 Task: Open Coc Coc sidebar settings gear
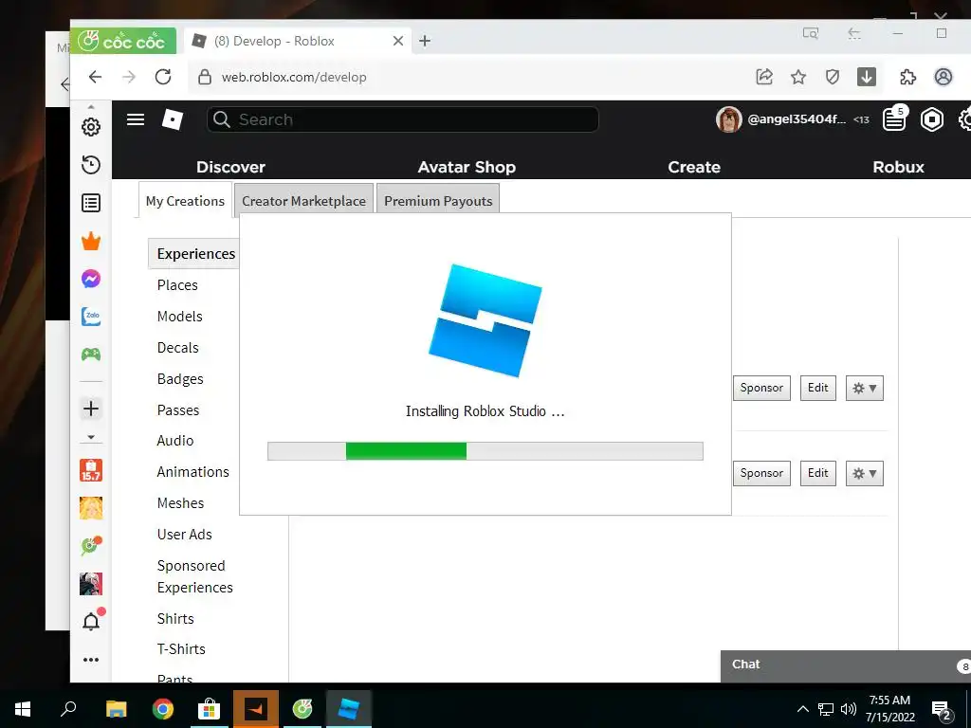[91, 127]
